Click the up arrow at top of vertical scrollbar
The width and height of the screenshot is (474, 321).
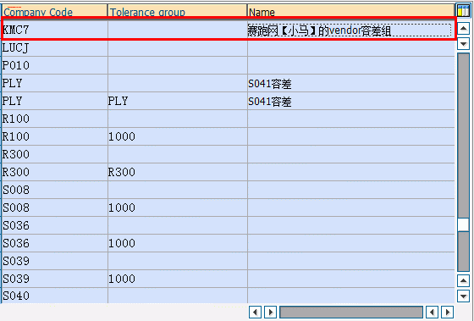coord(464,29)
